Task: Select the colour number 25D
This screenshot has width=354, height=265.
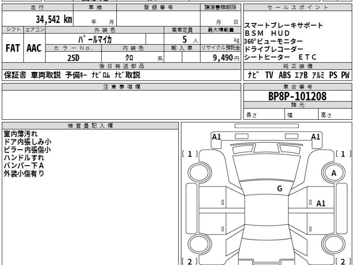Action: (x=73, y=58)
